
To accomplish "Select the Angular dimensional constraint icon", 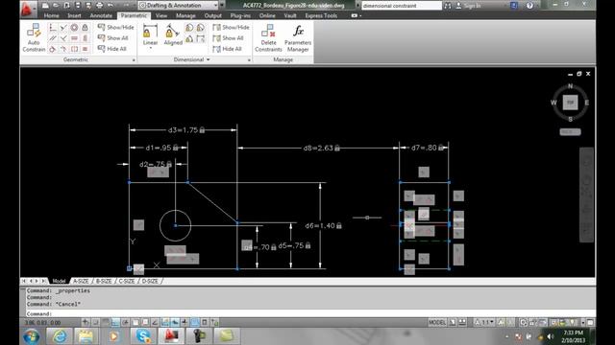I will [189, 38].
